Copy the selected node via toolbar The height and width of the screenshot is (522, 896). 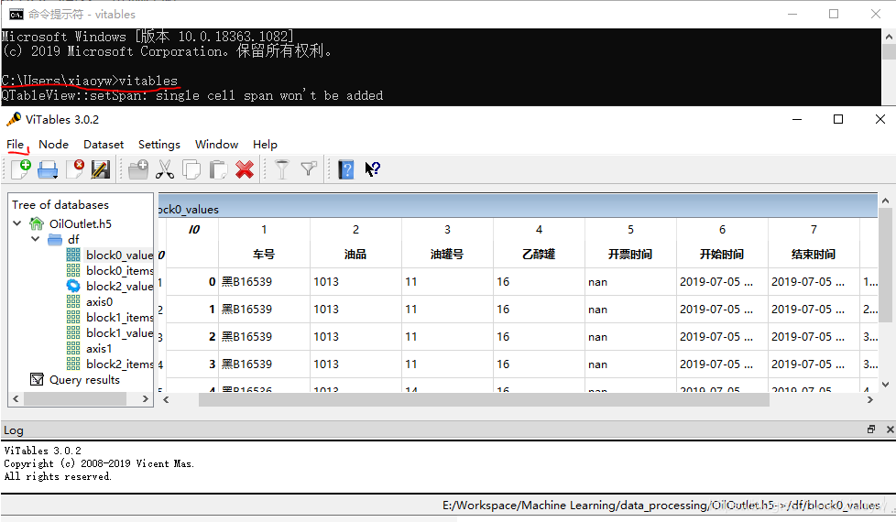click(x=191, y=169)
